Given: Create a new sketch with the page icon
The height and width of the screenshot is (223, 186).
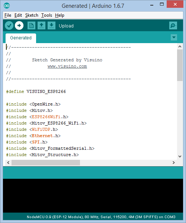Looking at the screenshot, I should pos(31,26).
